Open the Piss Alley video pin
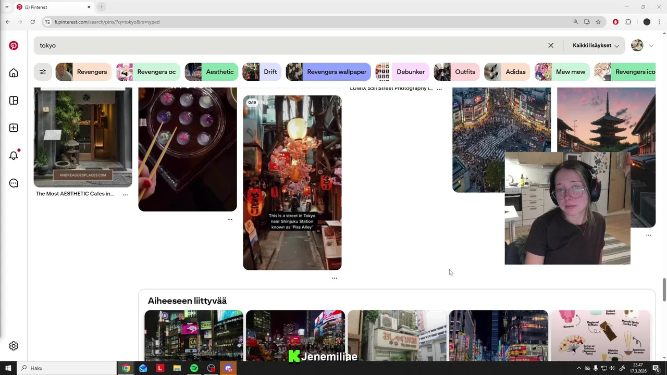 click(292, 183)
